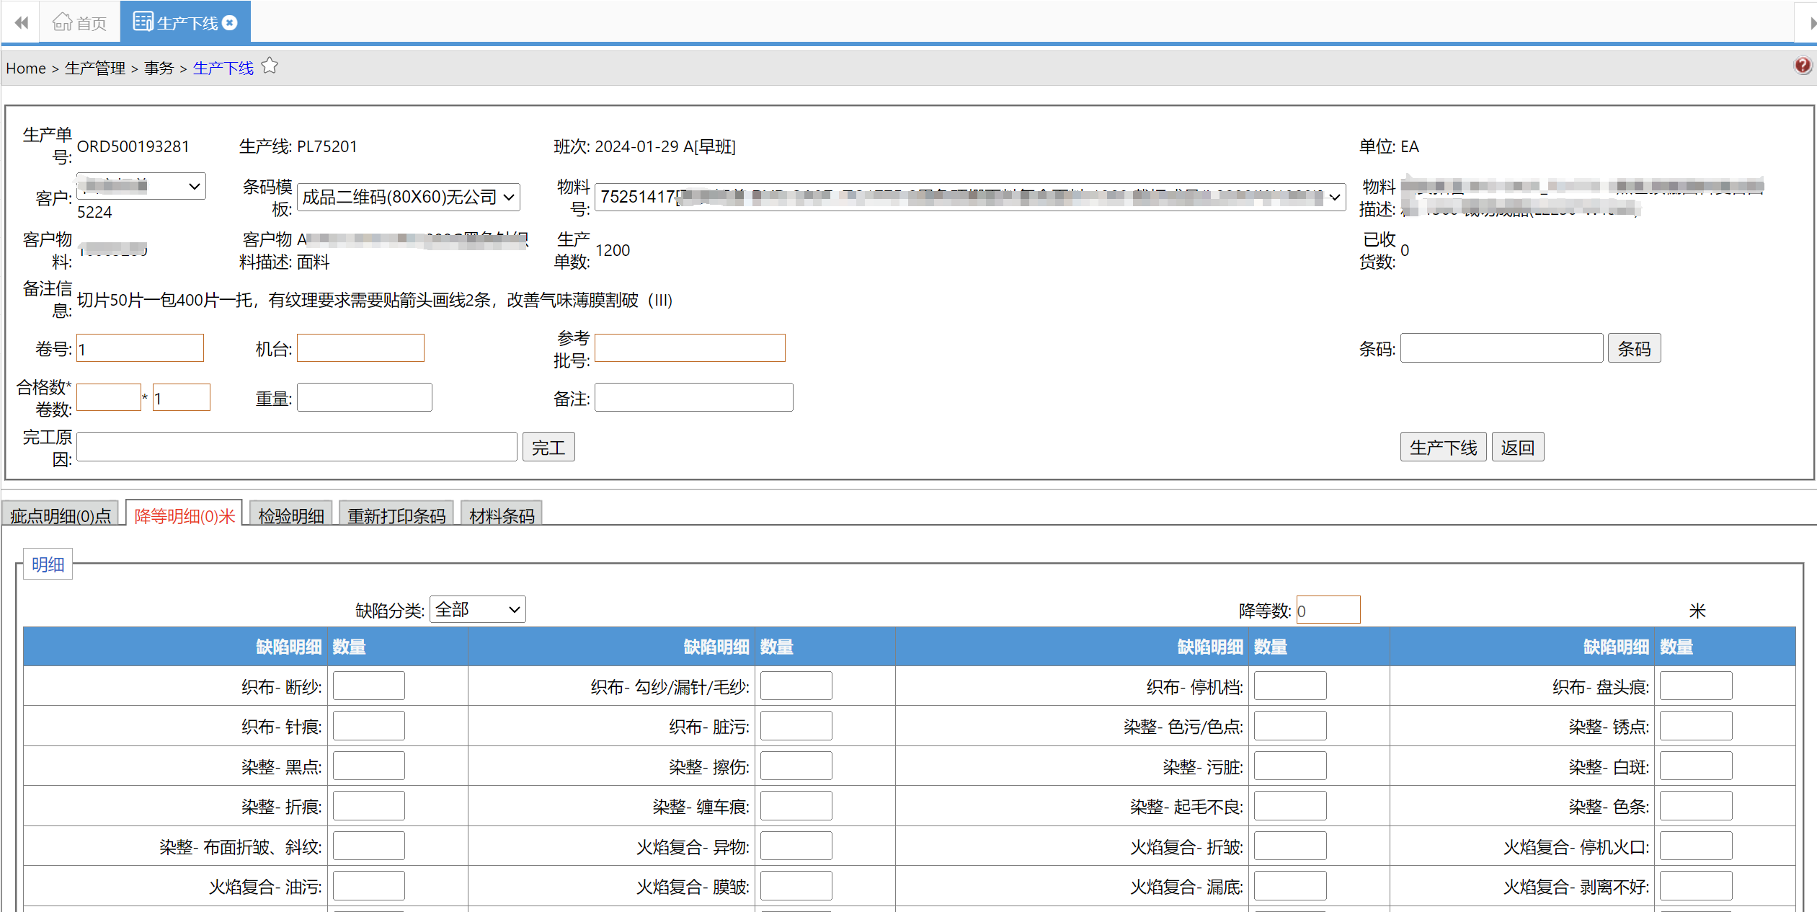This screenshot has width=1817, height=912.
Task: Click production line PL75201 text
Action: point(327,146)
